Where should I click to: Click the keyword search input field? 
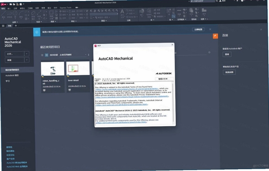pyautogui.click(x=202, y=1)
